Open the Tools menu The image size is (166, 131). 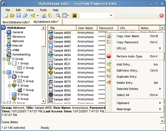pyautogui.click(x=43, y=10)
